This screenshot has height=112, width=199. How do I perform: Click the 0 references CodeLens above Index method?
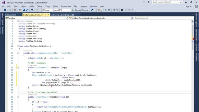coord(32,65)
